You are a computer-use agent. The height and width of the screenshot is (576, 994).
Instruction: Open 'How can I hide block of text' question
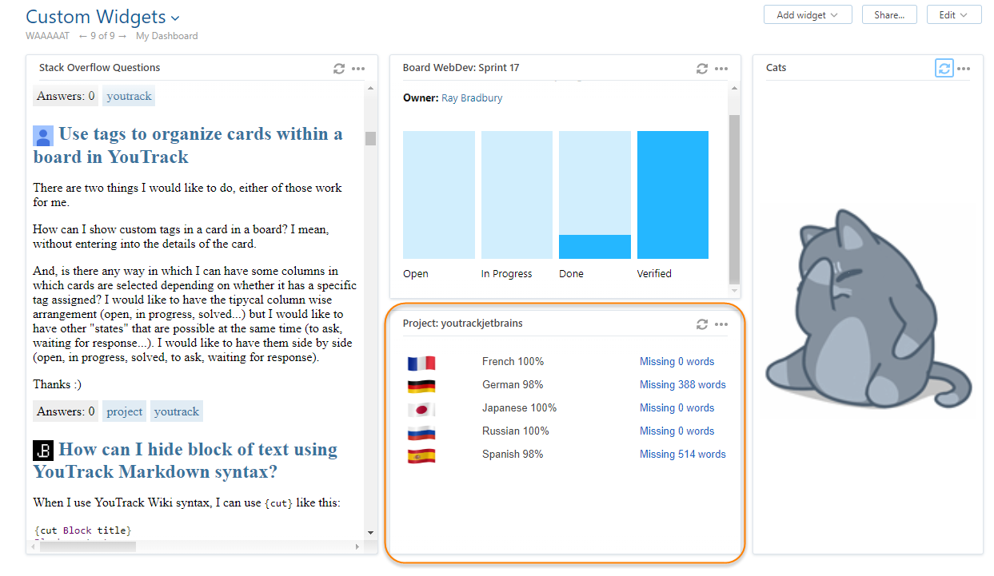coord(186,461)
